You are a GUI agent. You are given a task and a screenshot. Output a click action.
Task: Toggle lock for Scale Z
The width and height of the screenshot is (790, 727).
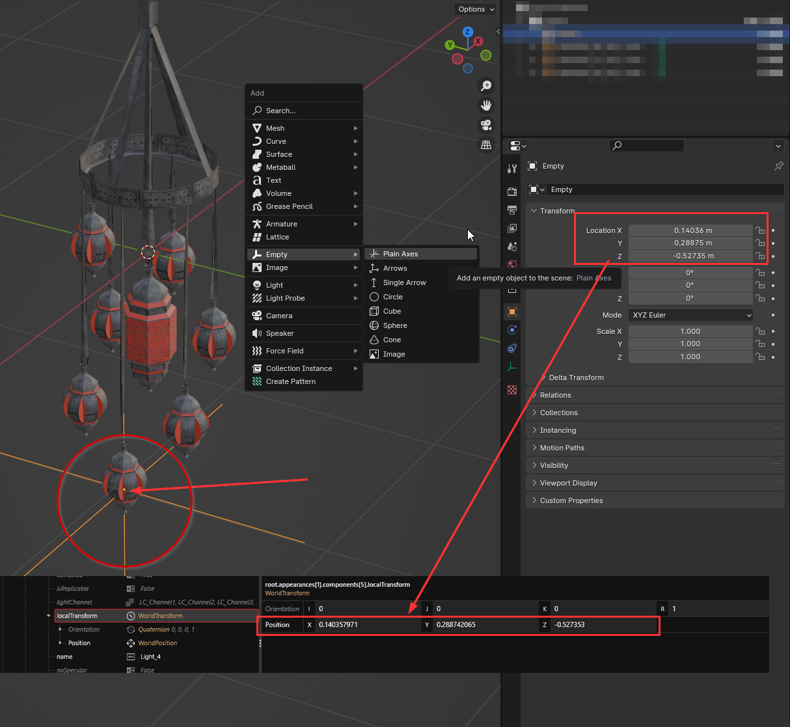click(x=759, y=357)
